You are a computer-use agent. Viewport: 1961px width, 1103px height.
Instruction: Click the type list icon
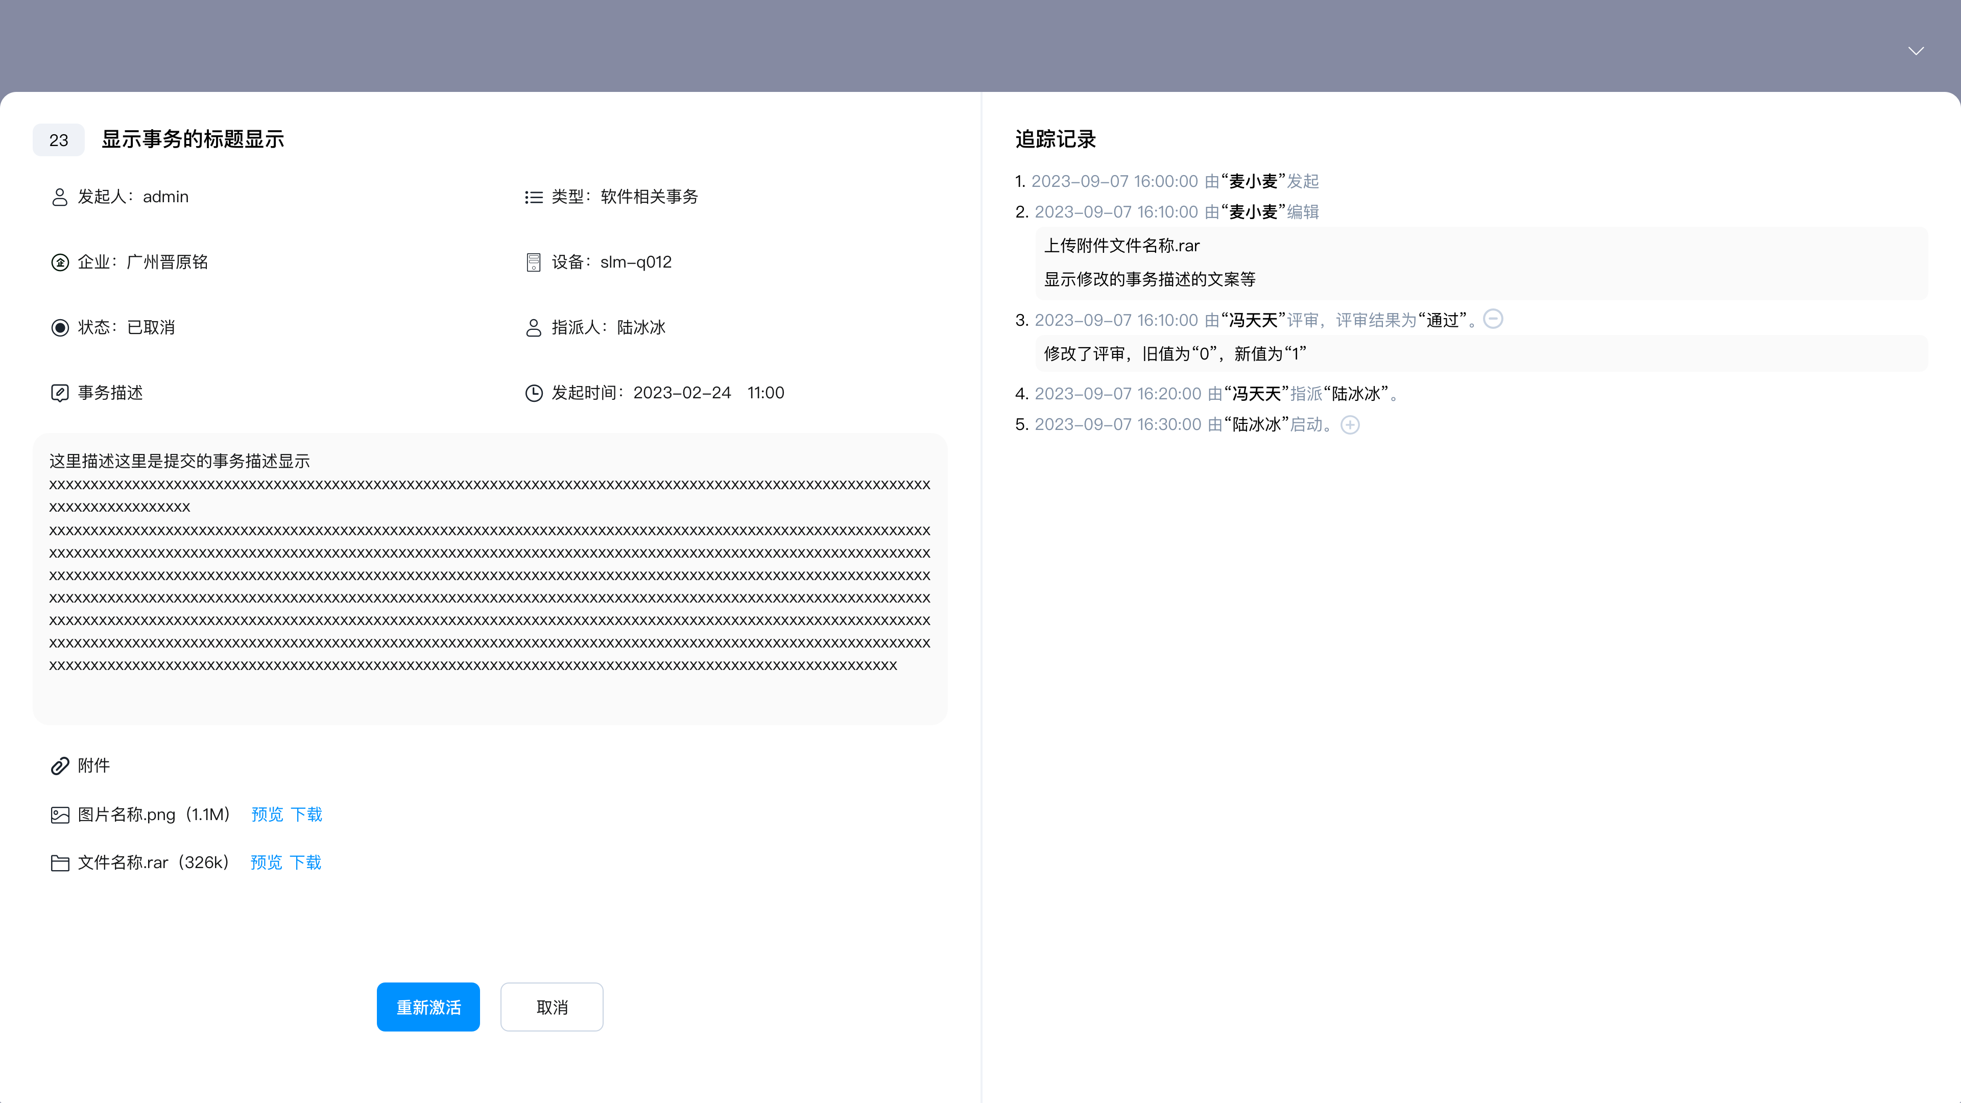[534, 197]
